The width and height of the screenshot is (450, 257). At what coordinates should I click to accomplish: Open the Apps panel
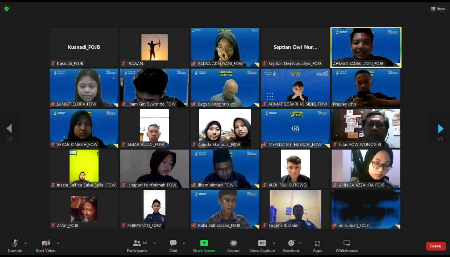click(317, 246)
